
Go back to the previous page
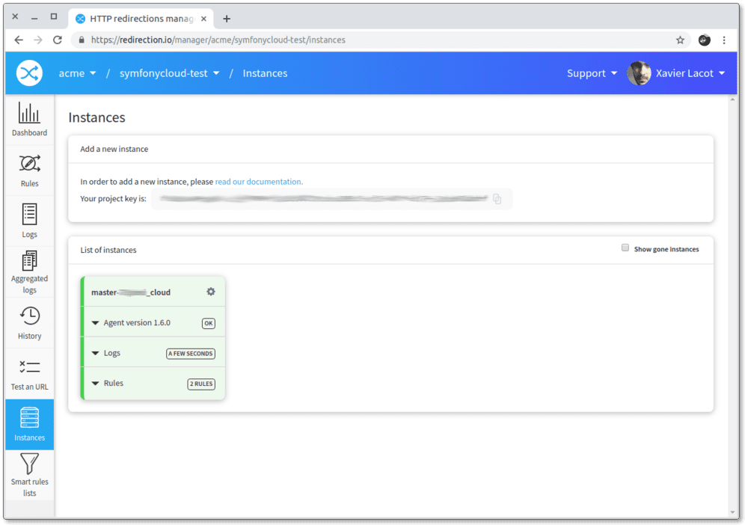[x=19, y=40]
